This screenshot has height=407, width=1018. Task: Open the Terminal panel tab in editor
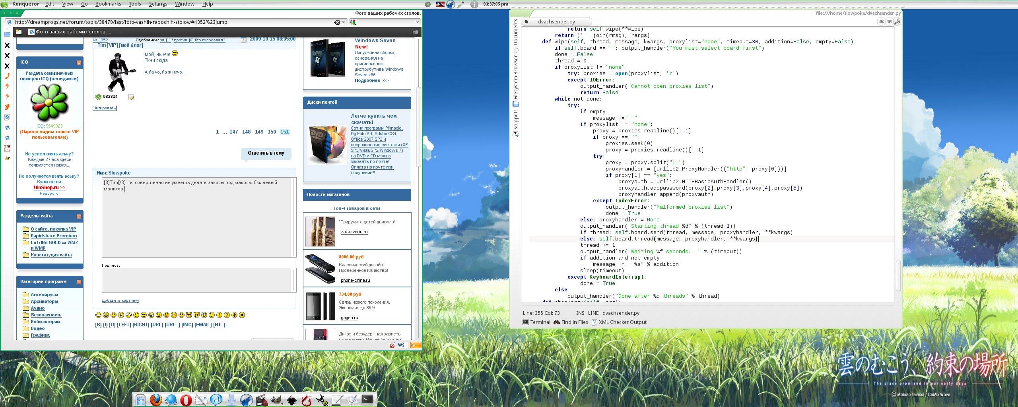(536, 322)
